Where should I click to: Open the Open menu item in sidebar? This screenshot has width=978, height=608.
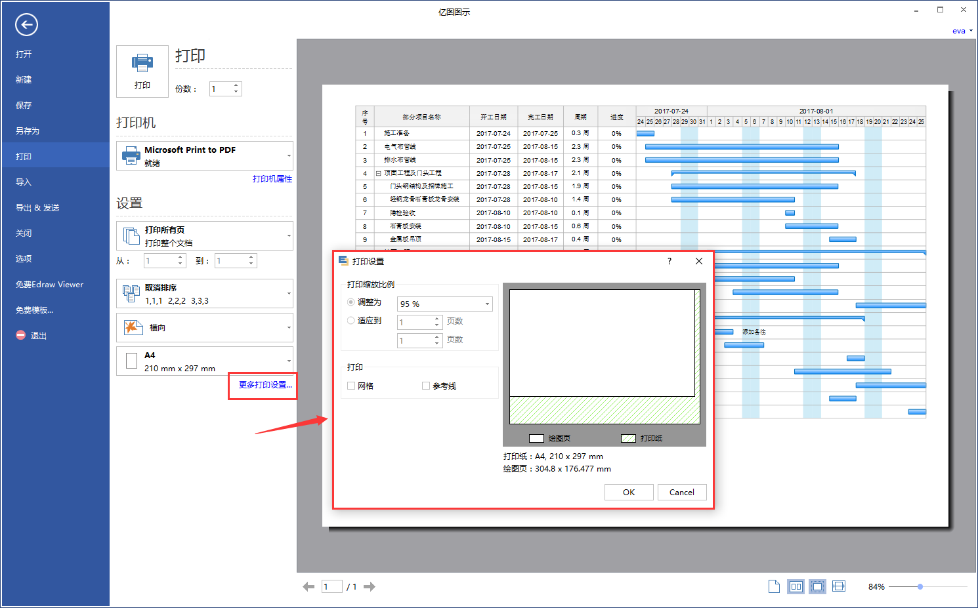click(x=24, y=54)
